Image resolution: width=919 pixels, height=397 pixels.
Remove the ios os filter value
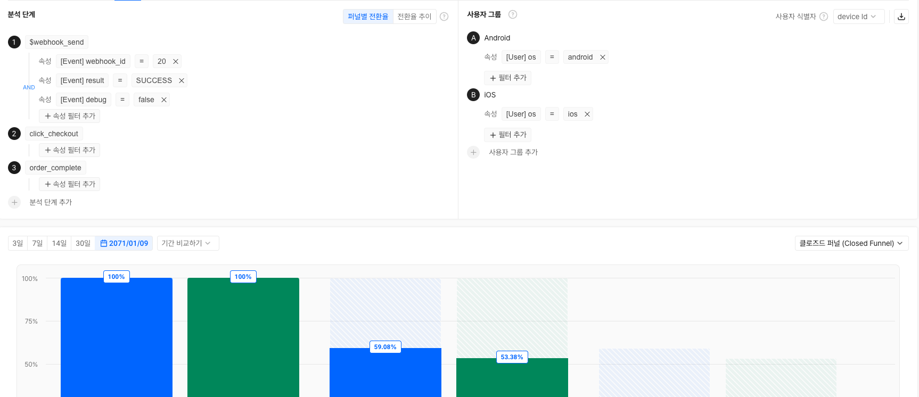[587, 114]
